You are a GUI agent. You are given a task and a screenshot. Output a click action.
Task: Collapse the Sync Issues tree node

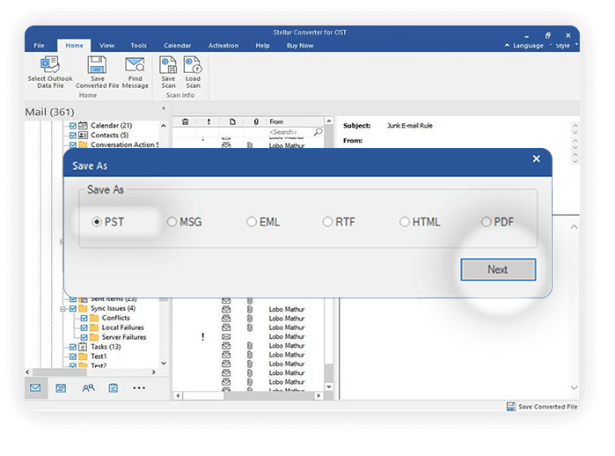62,309
